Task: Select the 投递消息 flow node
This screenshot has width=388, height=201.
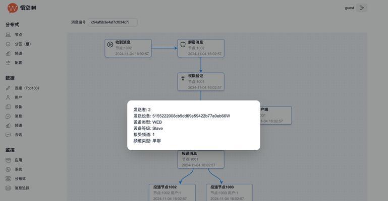Action: point(201,159)
